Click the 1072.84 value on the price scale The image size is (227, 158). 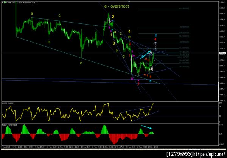[222, 60]
